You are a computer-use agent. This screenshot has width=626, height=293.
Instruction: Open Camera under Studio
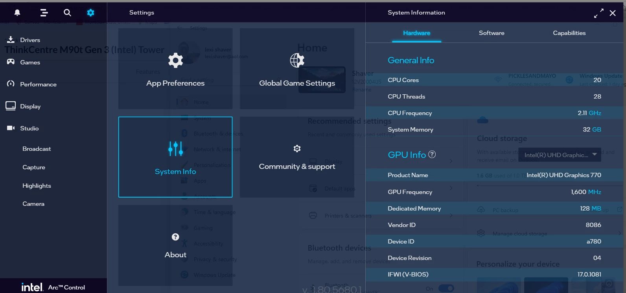pyautogui.click(x=33, y=204)
